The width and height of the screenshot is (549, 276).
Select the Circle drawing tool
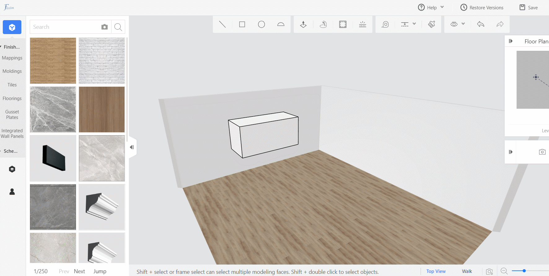pos(261,24)
